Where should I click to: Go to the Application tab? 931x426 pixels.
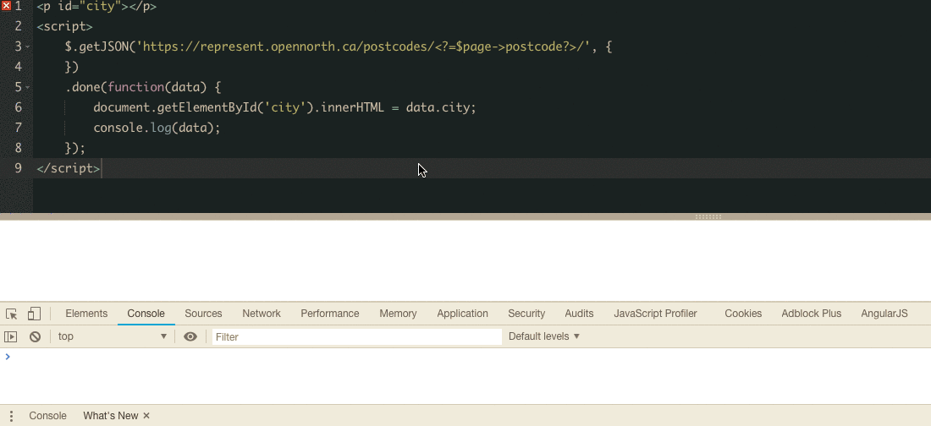pos(462,314)
